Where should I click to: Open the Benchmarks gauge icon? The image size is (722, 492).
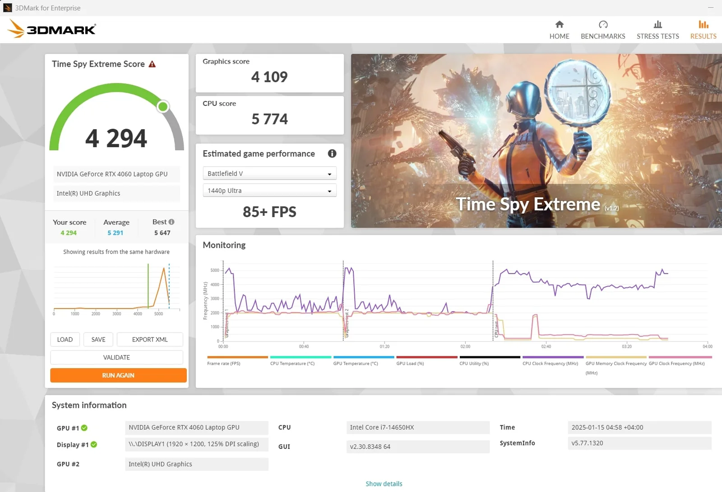pyautogui.click(x=603, y=25)
